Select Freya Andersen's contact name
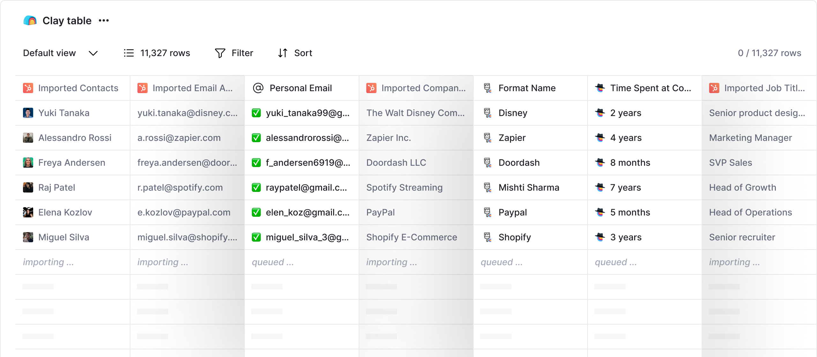Image resolution: width=817 pixels, height=357 pixels. point(71,163)
